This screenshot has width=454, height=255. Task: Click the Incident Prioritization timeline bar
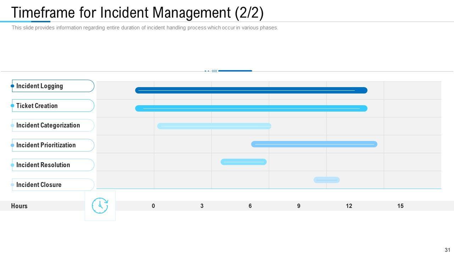pyautogui.click(x=314, y=144)
